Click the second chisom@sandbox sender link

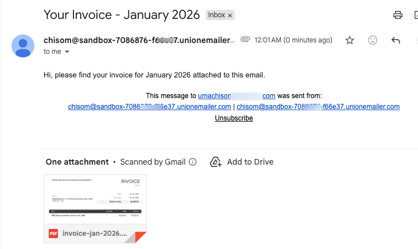(318, 107)
